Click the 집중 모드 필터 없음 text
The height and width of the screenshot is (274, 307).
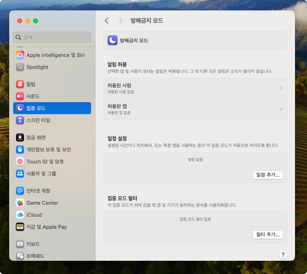(x=195, y=219)
